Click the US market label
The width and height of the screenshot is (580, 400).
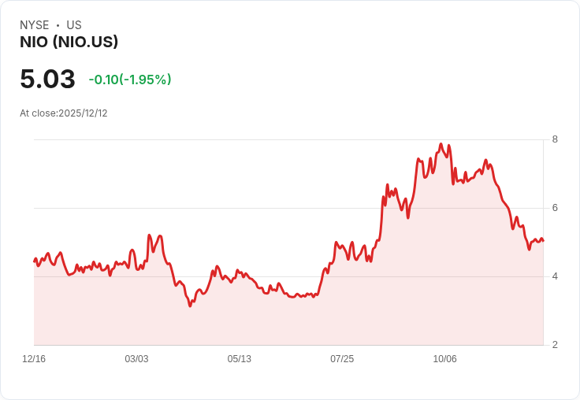tap(74, 25)
